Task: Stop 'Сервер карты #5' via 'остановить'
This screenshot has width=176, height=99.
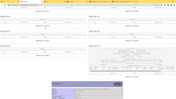Action: [x=46, y=26]
